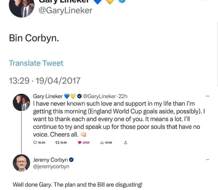
Task: Open more options on Jeremy Corbyn's tweet
Action: (x=207, y=160)
